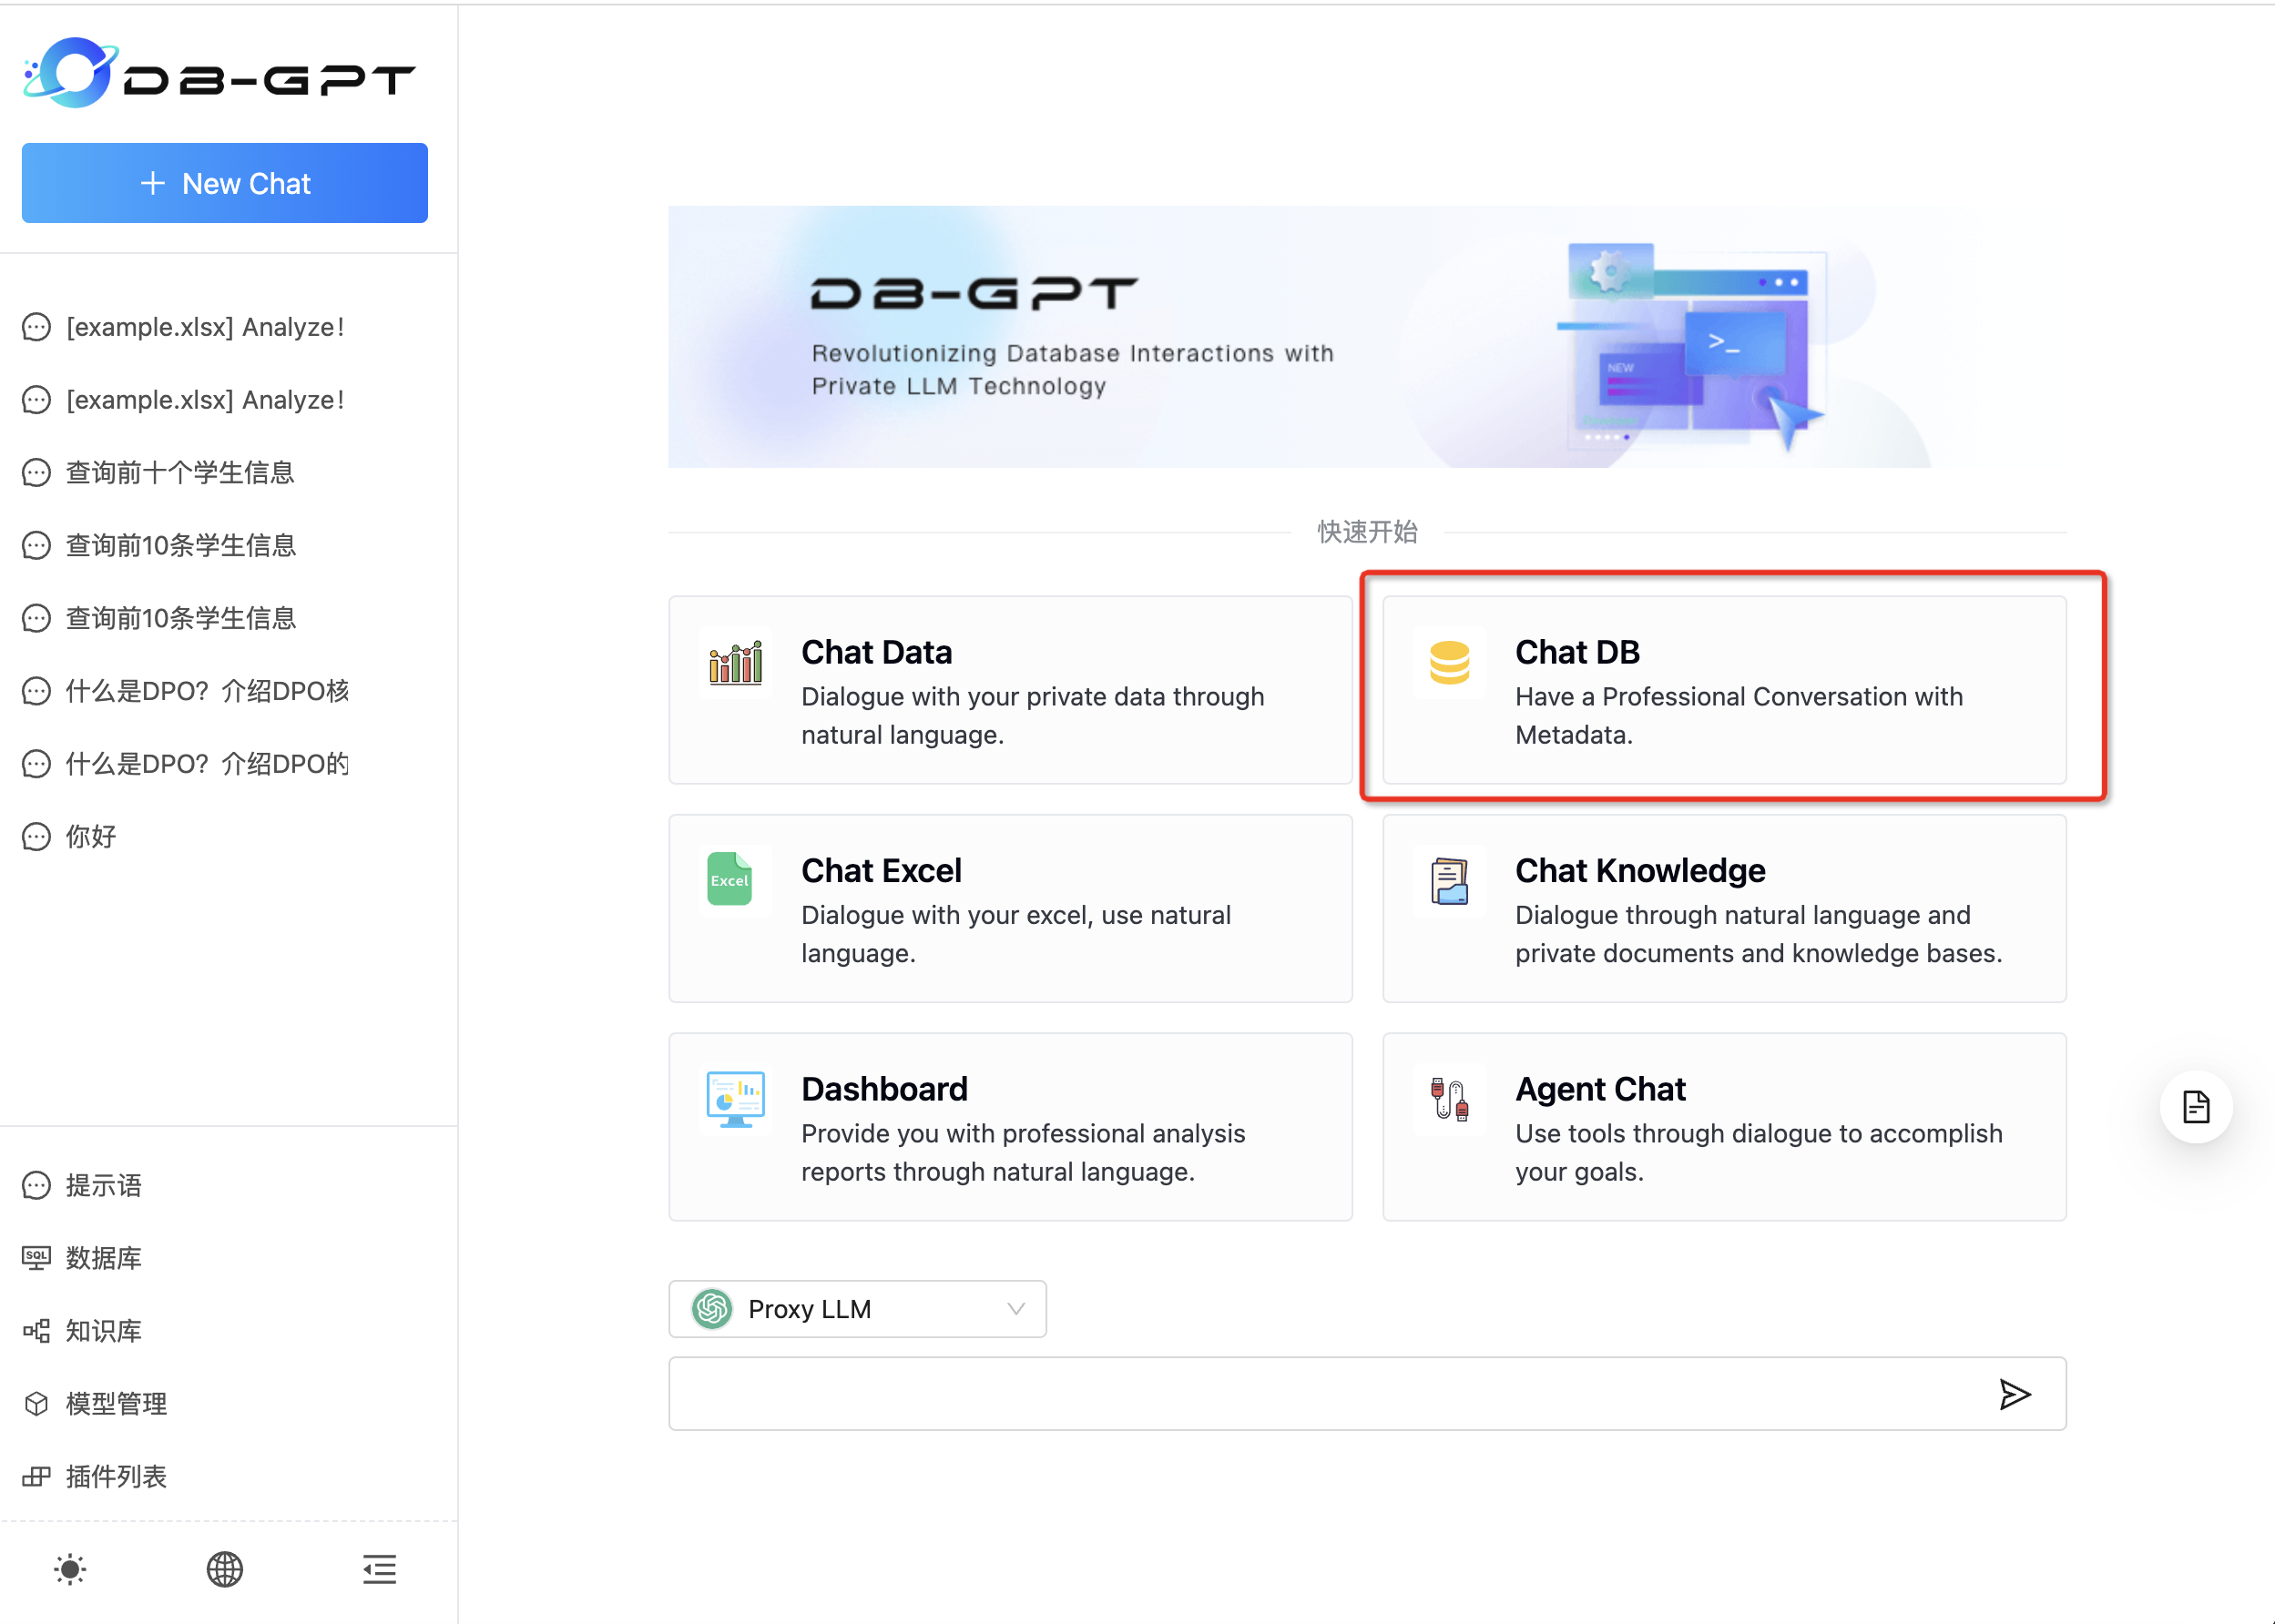The height and width of the screenshot is (1624, 2275).
Task: Open the 知识库 menu item
Action: pos(103,1331)
